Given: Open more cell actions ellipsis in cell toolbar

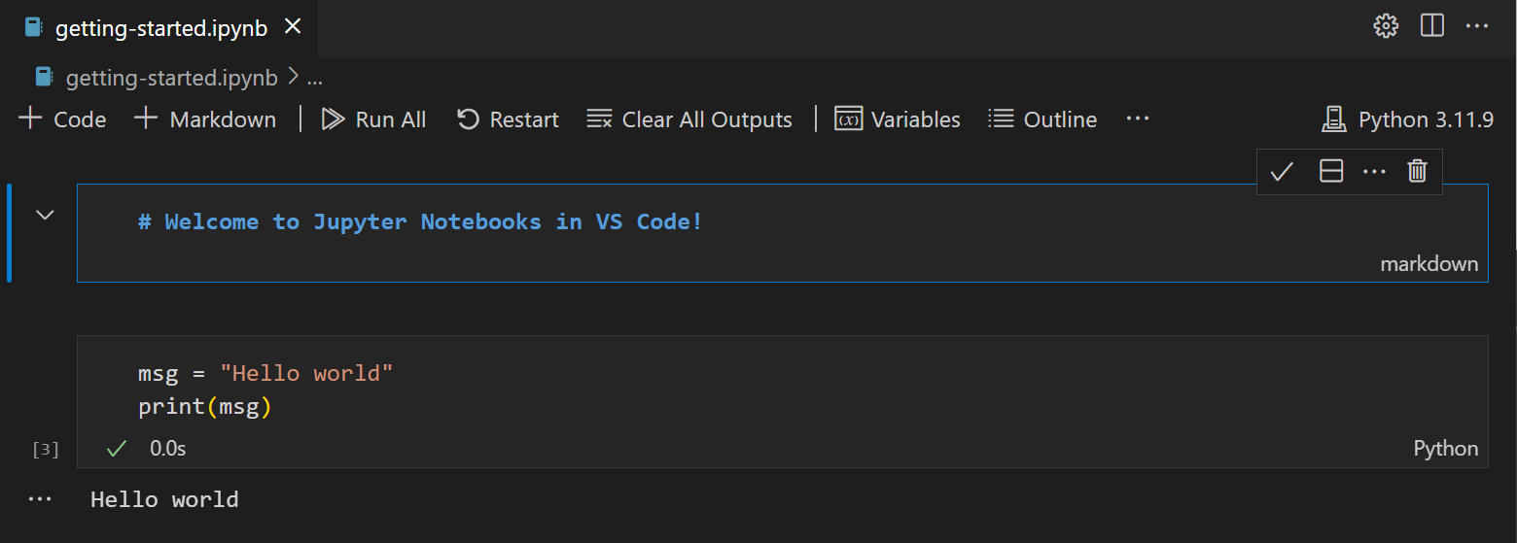Looking at the screenshot, I should [x=1373, y=172].
